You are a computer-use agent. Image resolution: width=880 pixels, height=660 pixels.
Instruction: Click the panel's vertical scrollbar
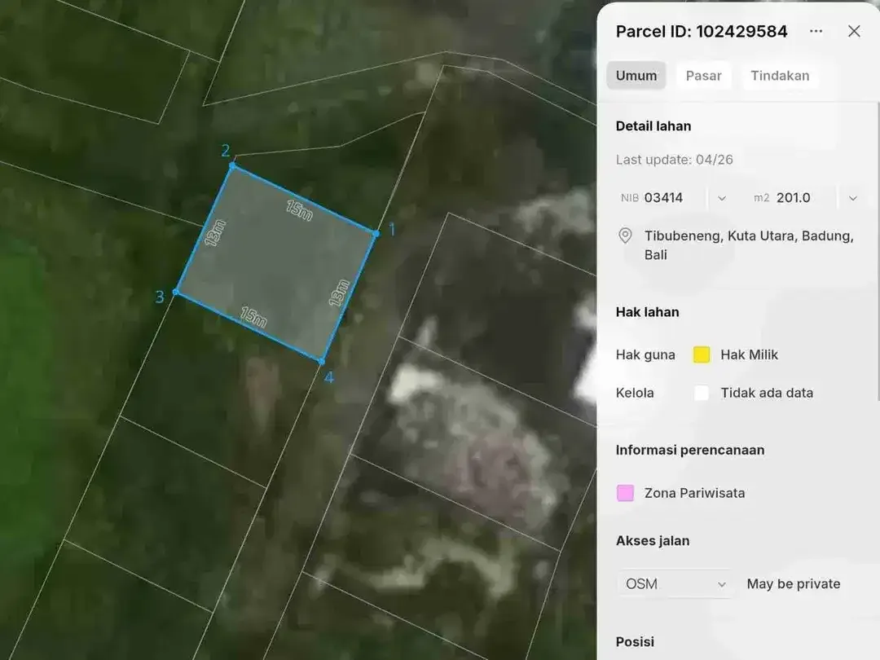(x=878, y=252)
